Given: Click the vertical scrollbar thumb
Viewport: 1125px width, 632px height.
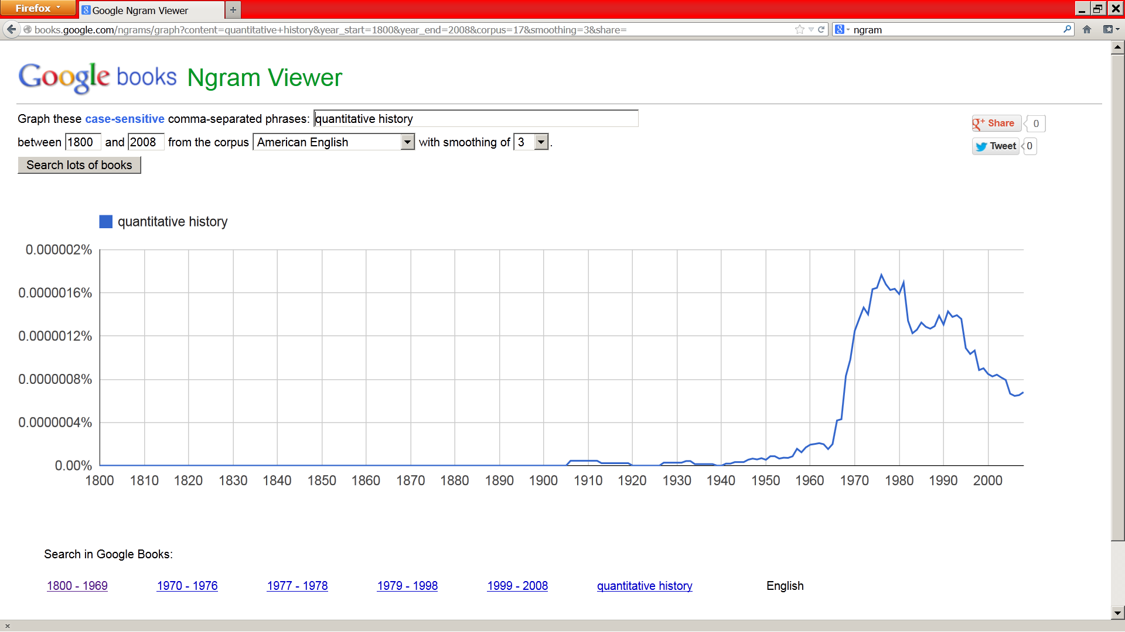Looking at the screenshot, I should (1117, 297).
